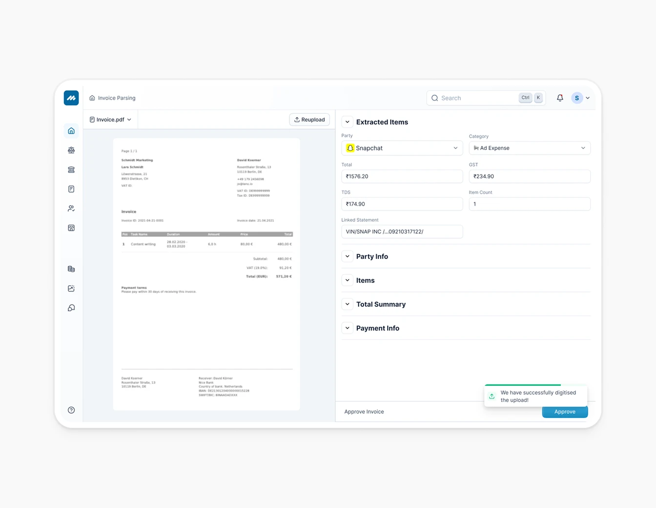Image resolution: width=656 pixels, height=508 pixels.
Task: Select the storefront sidebar icon
Action: 71,228
